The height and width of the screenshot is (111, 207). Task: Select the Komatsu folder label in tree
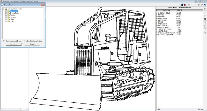coord(13,17)
